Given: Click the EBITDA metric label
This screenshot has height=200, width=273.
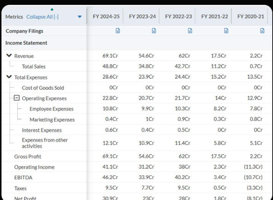Looking at the screenshot, I should (x=22, y=178).
